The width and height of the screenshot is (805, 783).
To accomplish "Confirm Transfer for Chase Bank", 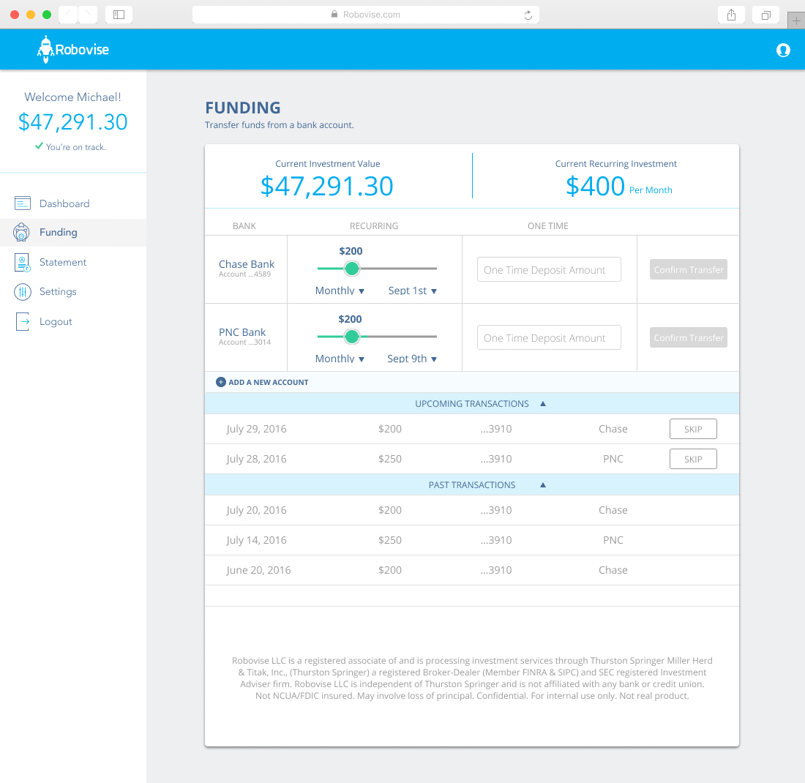I will [x=689, y=269].
